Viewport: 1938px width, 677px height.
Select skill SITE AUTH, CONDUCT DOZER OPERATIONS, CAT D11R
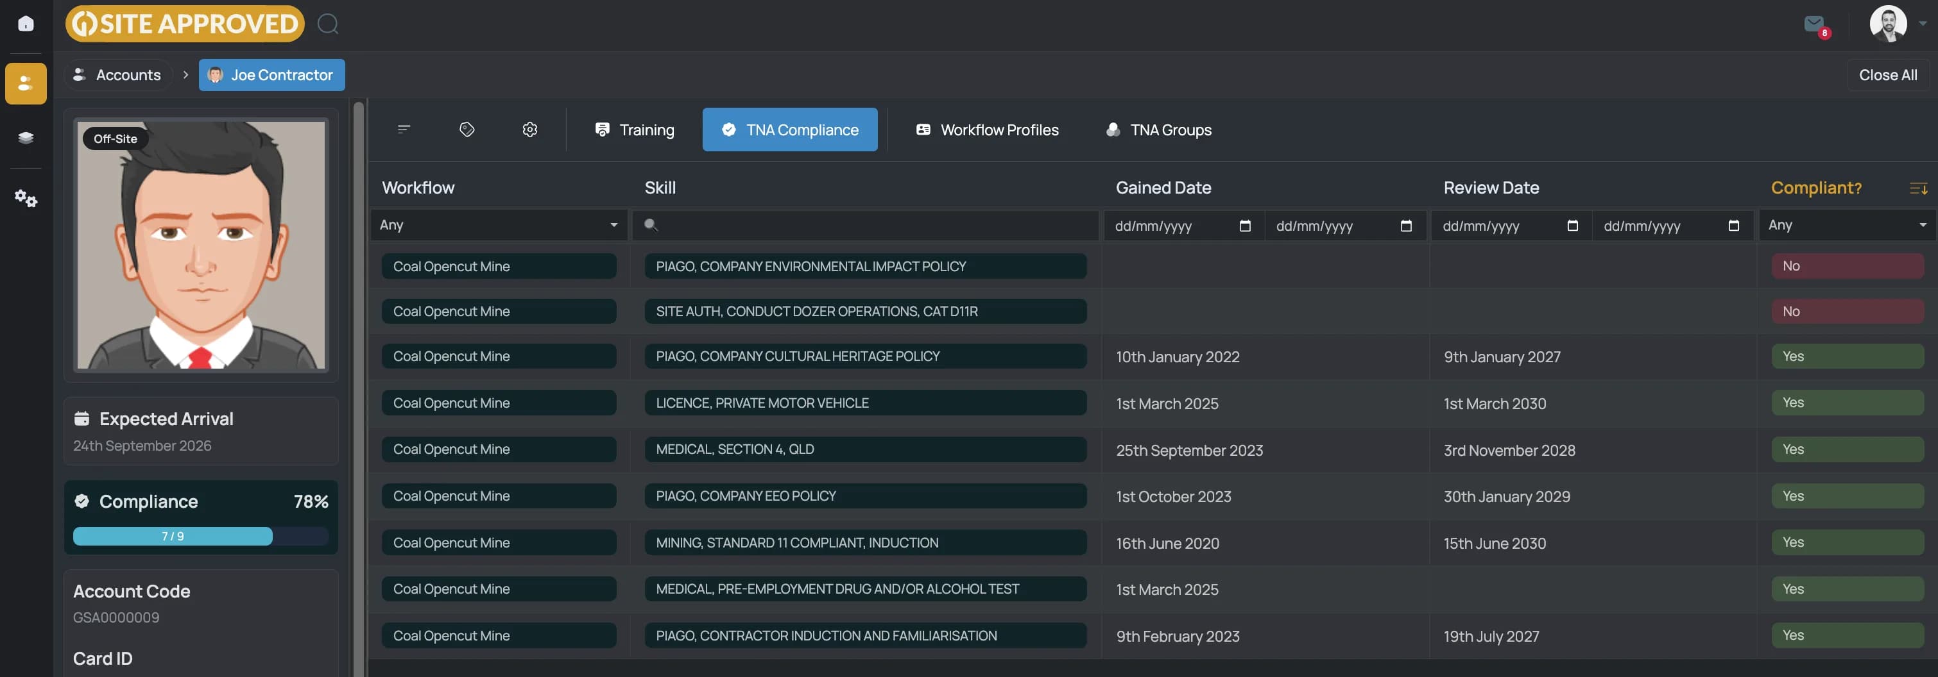865,311
